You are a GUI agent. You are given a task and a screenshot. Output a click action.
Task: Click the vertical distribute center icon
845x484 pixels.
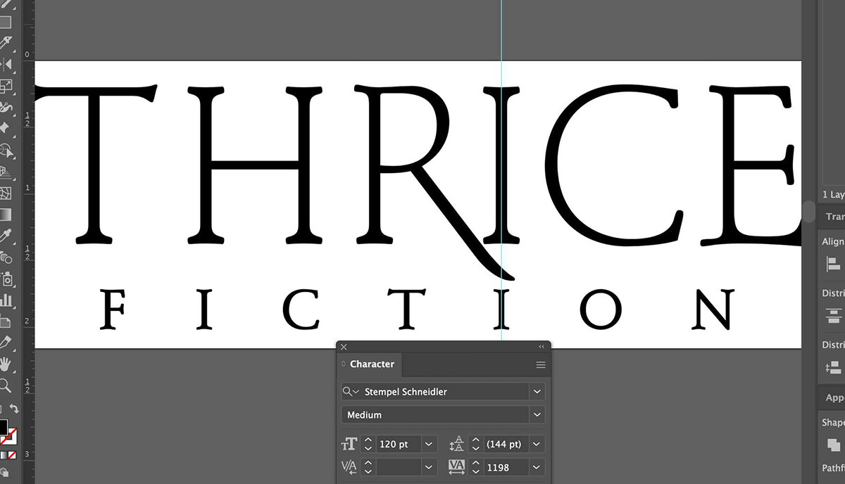click(833, 315)
